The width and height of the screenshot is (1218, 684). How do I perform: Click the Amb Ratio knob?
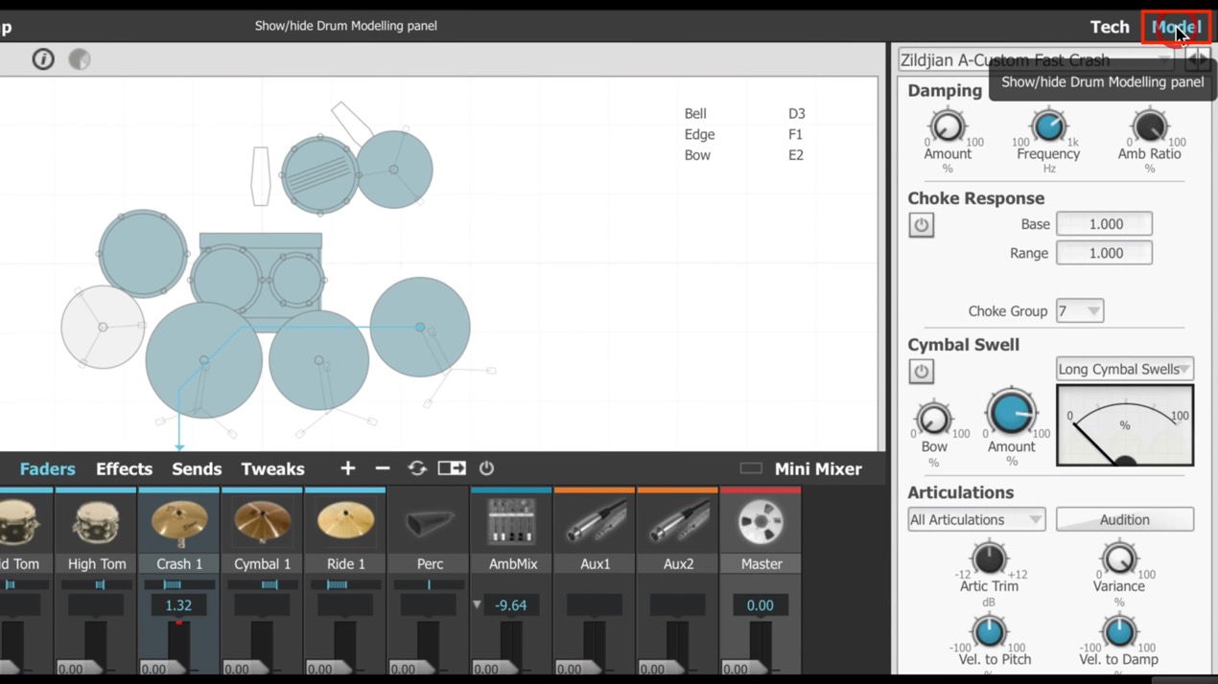pyautogui.click(x=1149, y=126)
